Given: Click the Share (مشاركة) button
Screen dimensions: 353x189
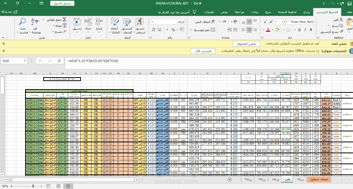Looking at the screenshot, I should pos(9,12).
